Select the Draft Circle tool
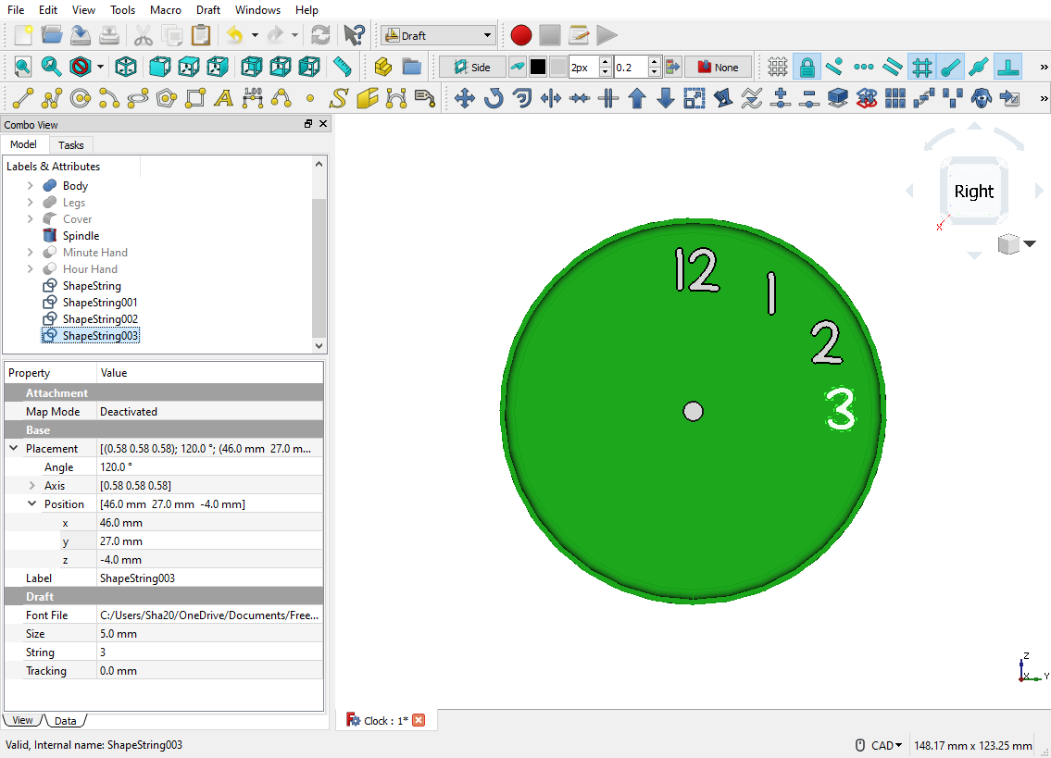This screenshot has height=758, width=1051. (x=81, y=98)
